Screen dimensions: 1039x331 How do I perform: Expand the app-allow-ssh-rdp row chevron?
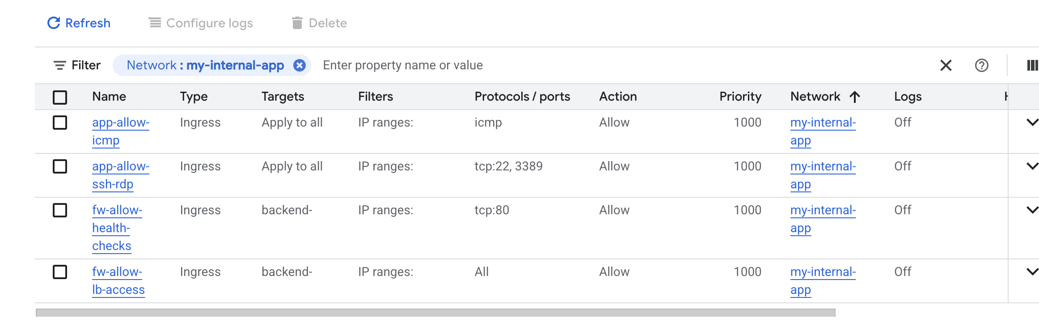(x=1032, y=166)
